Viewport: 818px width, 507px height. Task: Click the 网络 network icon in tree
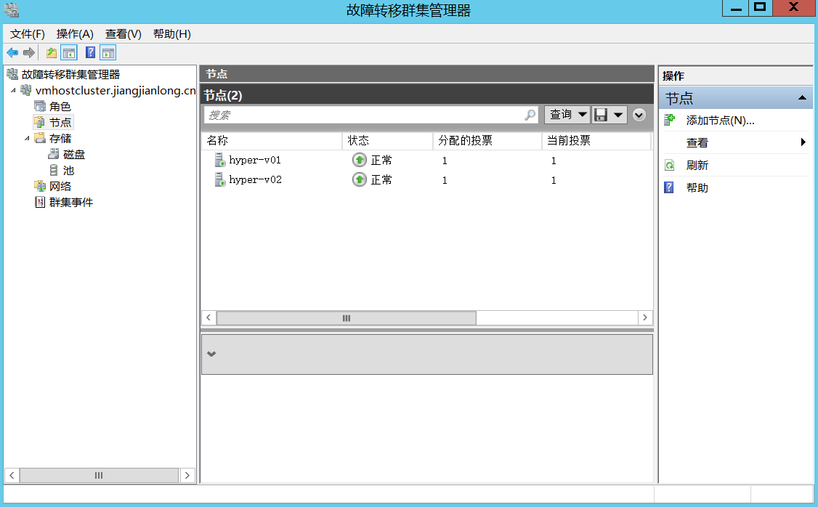40,186
